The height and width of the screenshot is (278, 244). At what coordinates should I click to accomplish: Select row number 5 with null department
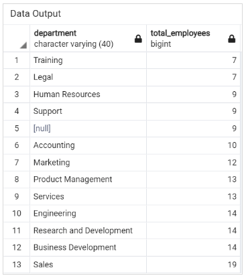pos(17,129)
